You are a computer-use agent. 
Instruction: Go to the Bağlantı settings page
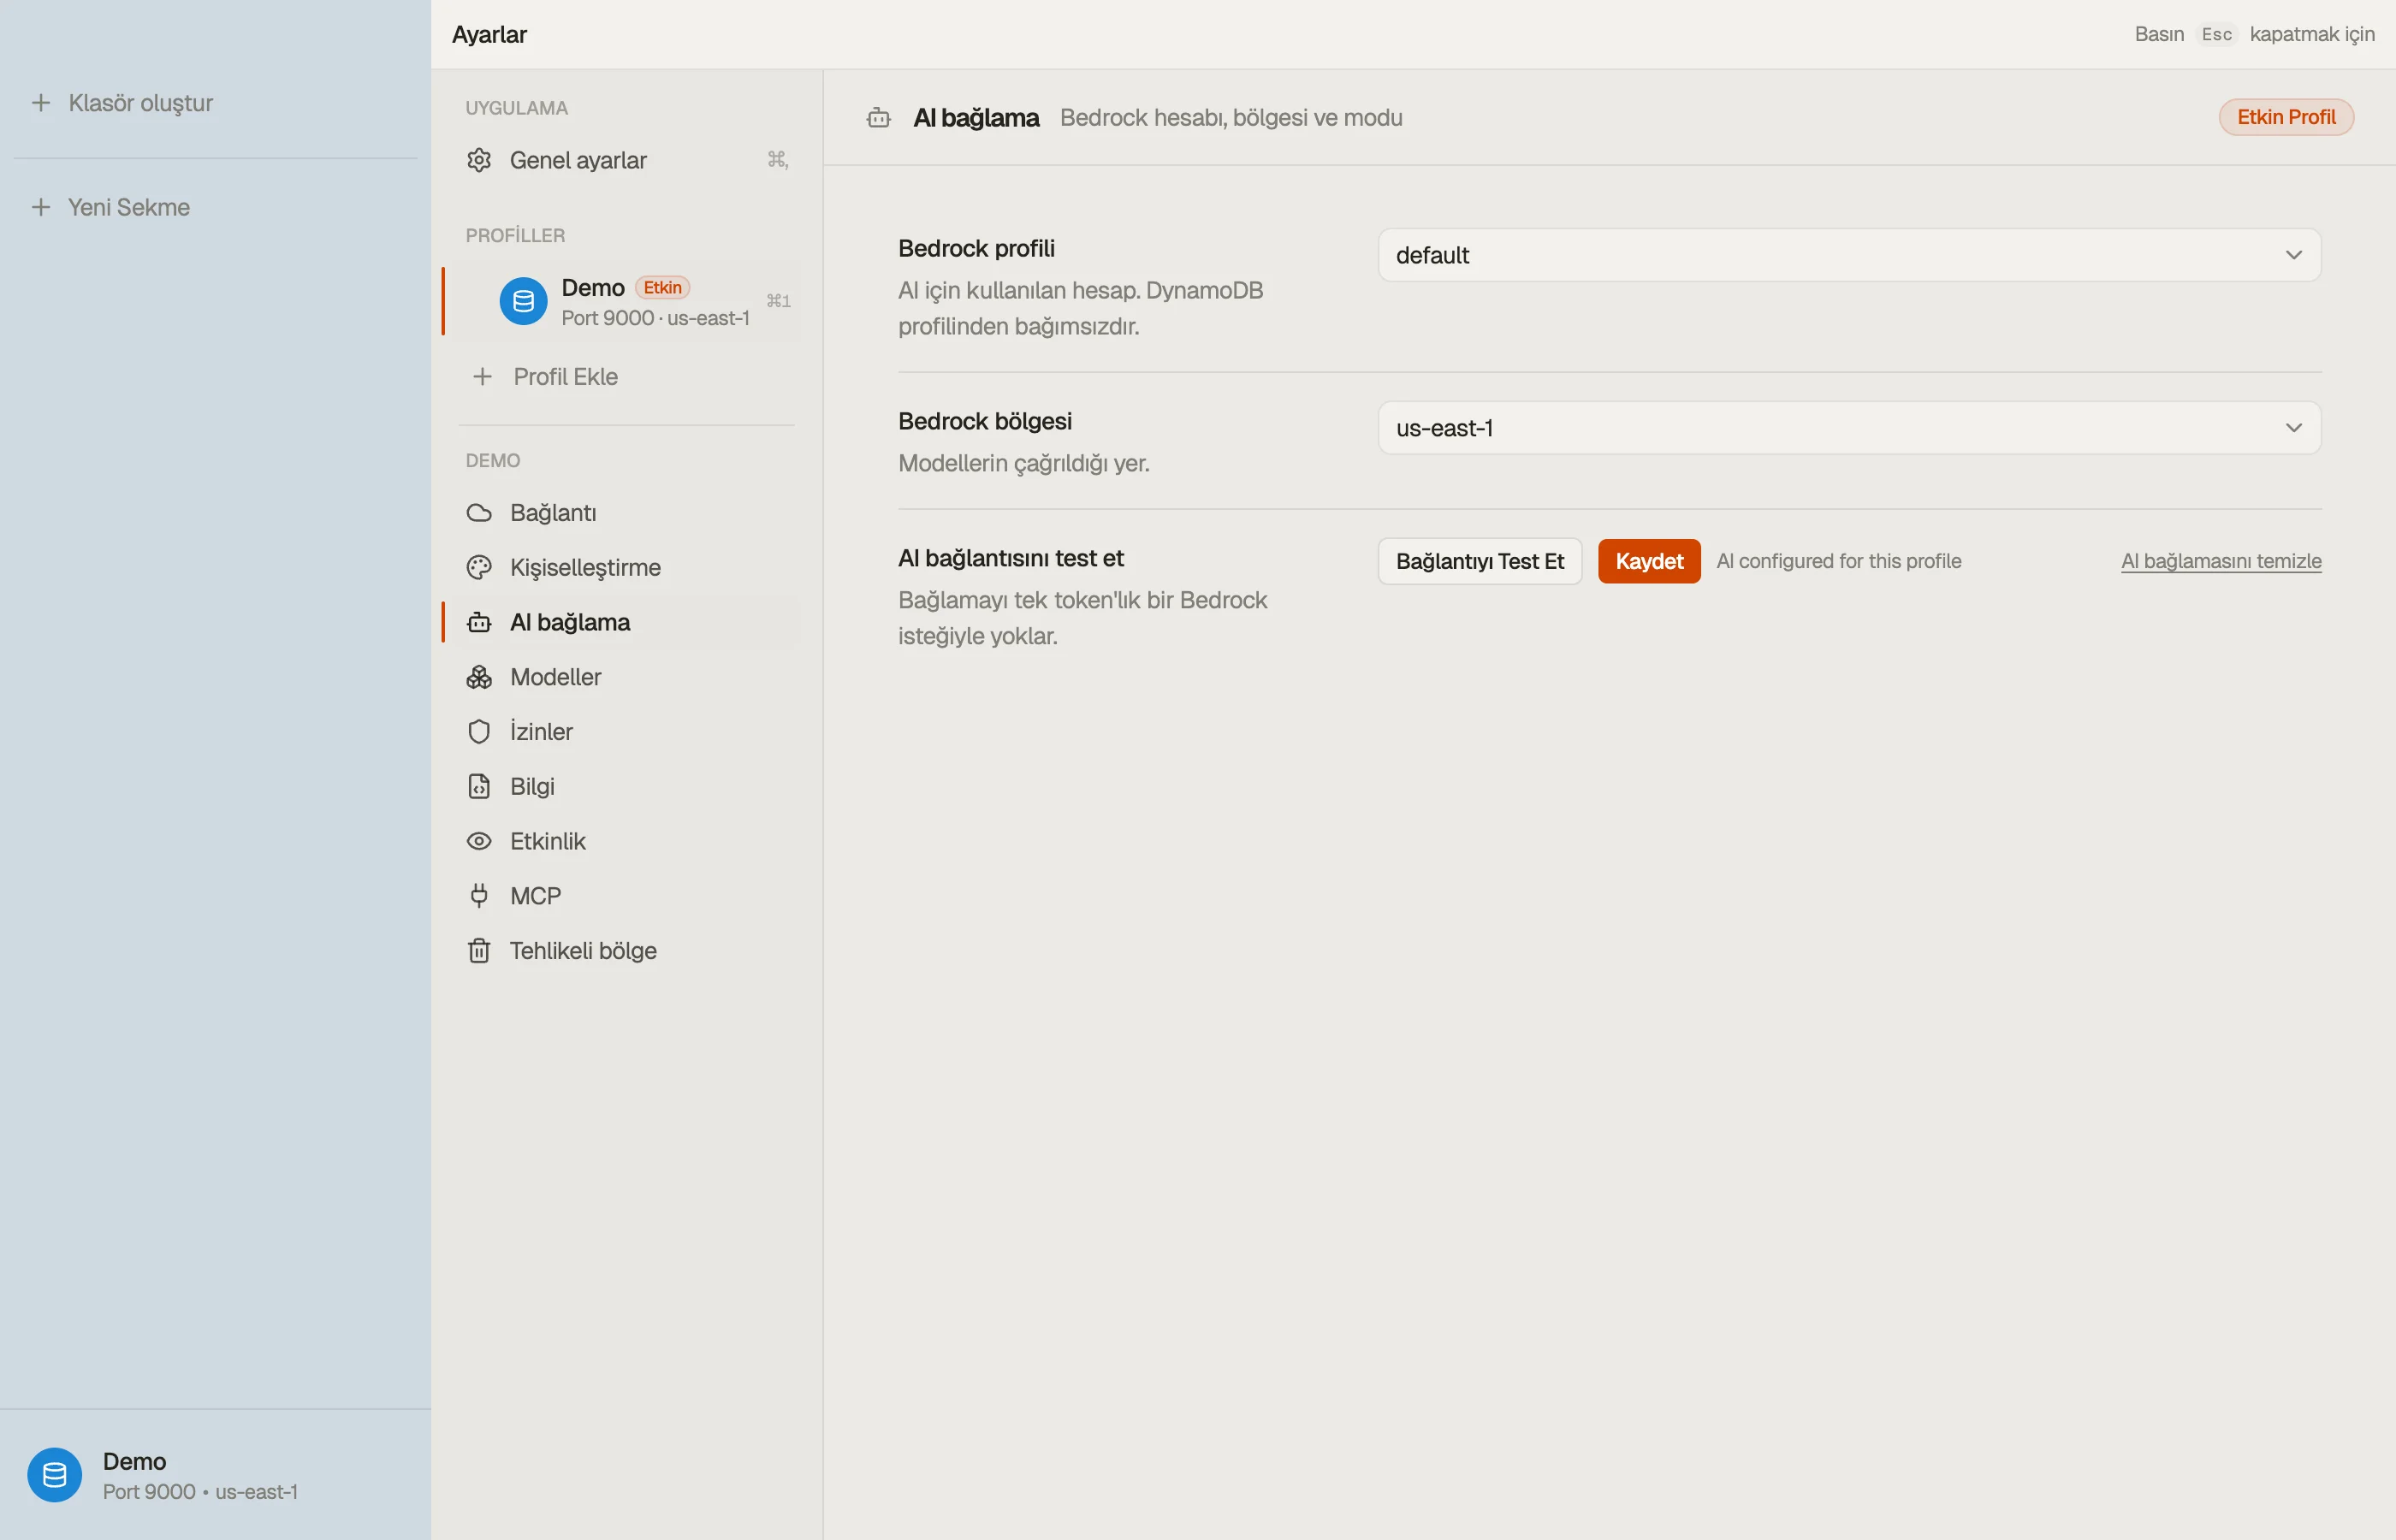626,513
